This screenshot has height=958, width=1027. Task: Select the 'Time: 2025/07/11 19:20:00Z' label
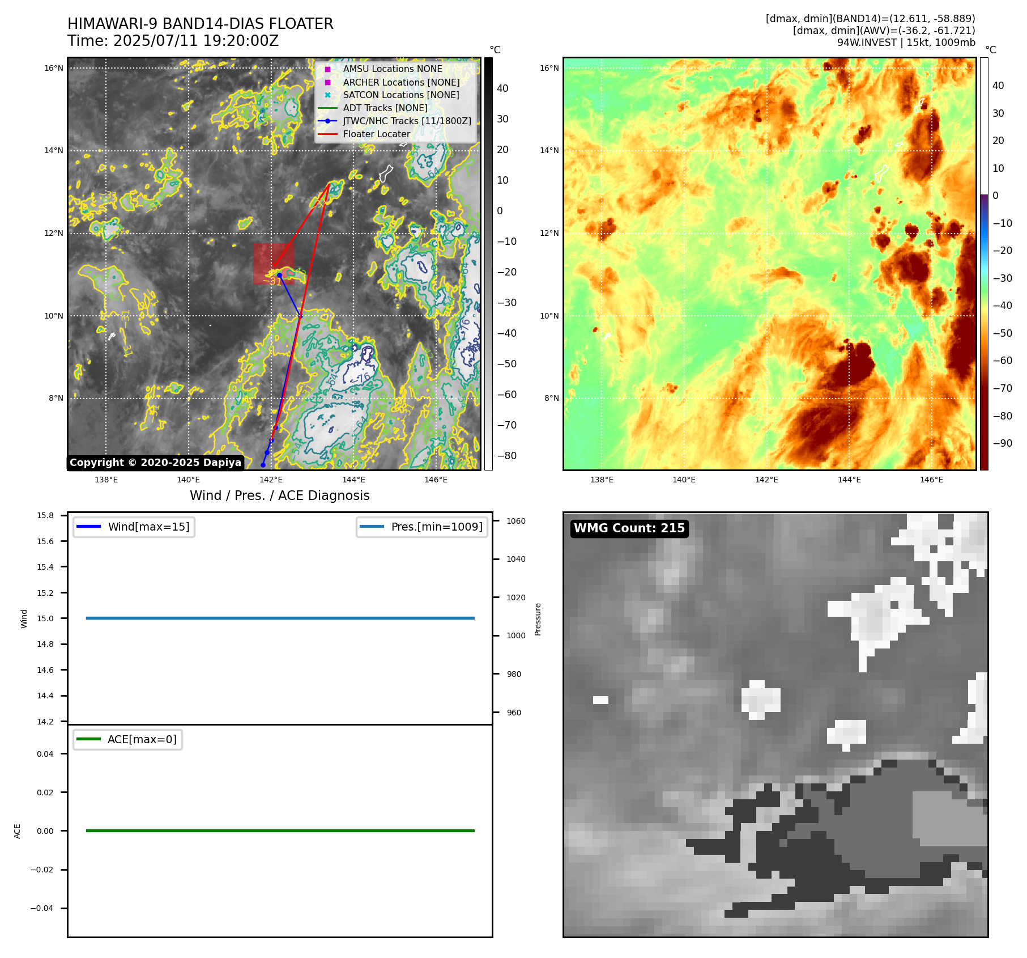tap(173, 41)
